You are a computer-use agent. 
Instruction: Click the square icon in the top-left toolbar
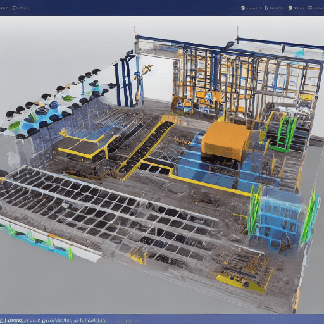(x=15, y=8)
